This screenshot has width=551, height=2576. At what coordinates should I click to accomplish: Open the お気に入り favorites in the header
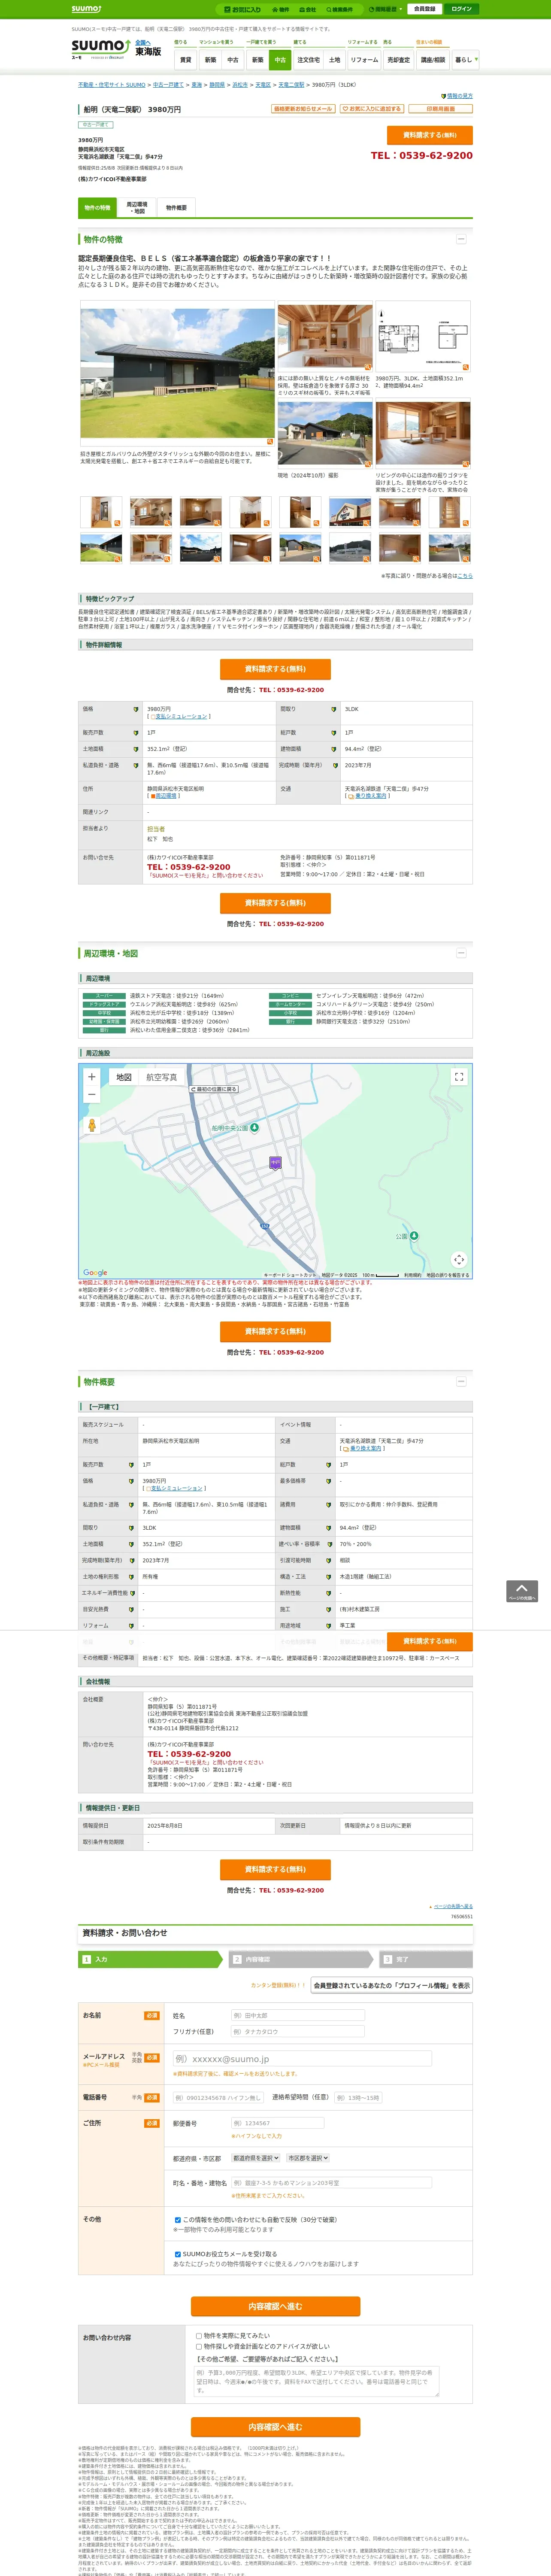242,9
